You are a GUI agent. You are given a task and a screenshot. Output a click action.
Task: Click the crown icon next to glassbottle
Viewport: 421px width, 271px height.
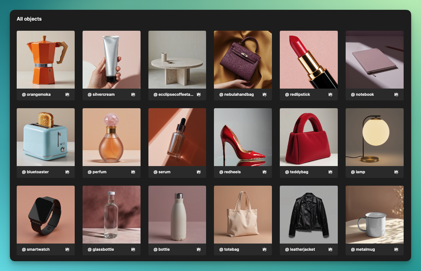133,249
